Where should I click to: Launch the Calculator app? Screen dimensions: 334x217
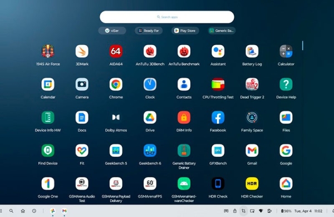click(x=286, y=51)
